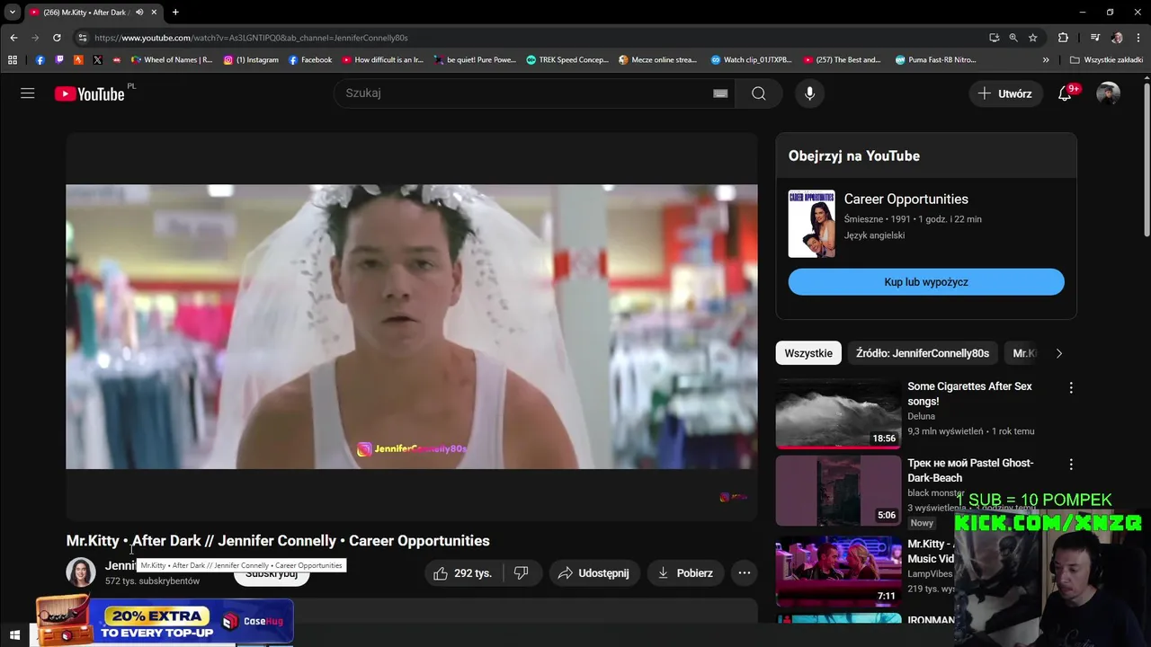Open options for Pastel Ghost Dark Beach video
The height and width of the screenshot is (647, 1151).
tap(1070, 465)
